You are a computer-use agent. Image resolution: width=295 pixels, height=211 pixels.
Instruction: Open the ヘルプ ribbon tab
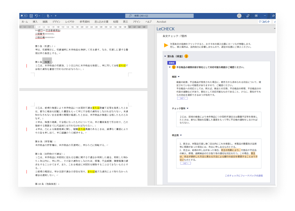[148, 22]
